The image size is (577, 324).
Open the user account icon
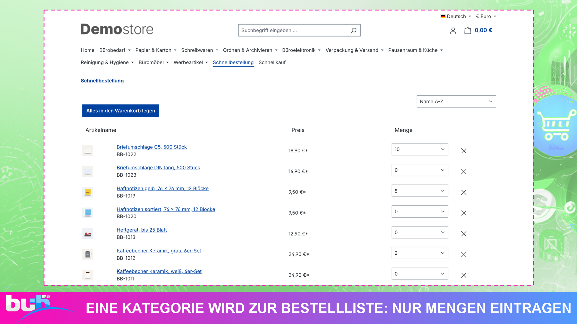pos(453,31)
